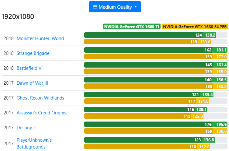Click the yellow Assassin's Creed bar showing 125.0
Viewport: 229px width, 151px height.
(144, 116)
